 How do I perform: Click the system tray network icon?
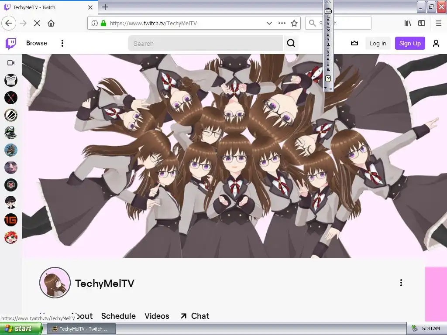click(x=414, y=328)
